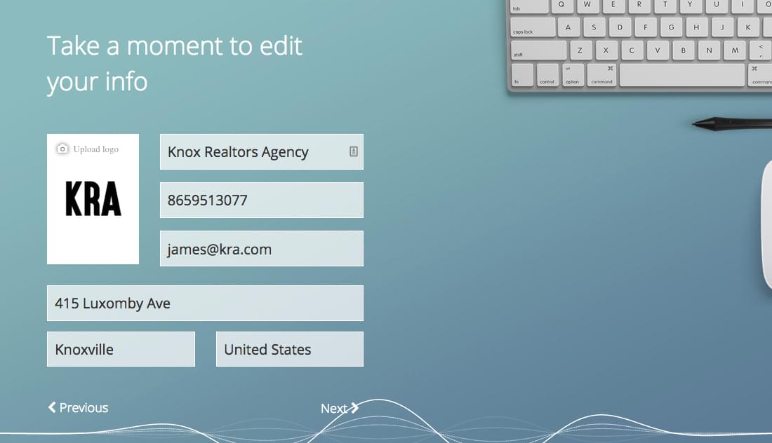The width and height of the screenshot is (772, 443).
Task: Click the left chevron beside Previous
Action: pyautogui.click(x=51, y=407)
